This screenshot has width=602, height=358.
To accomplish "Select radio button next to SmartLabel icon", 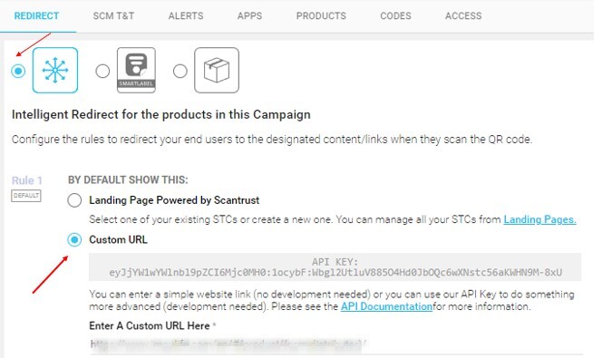I will [102, 71].
